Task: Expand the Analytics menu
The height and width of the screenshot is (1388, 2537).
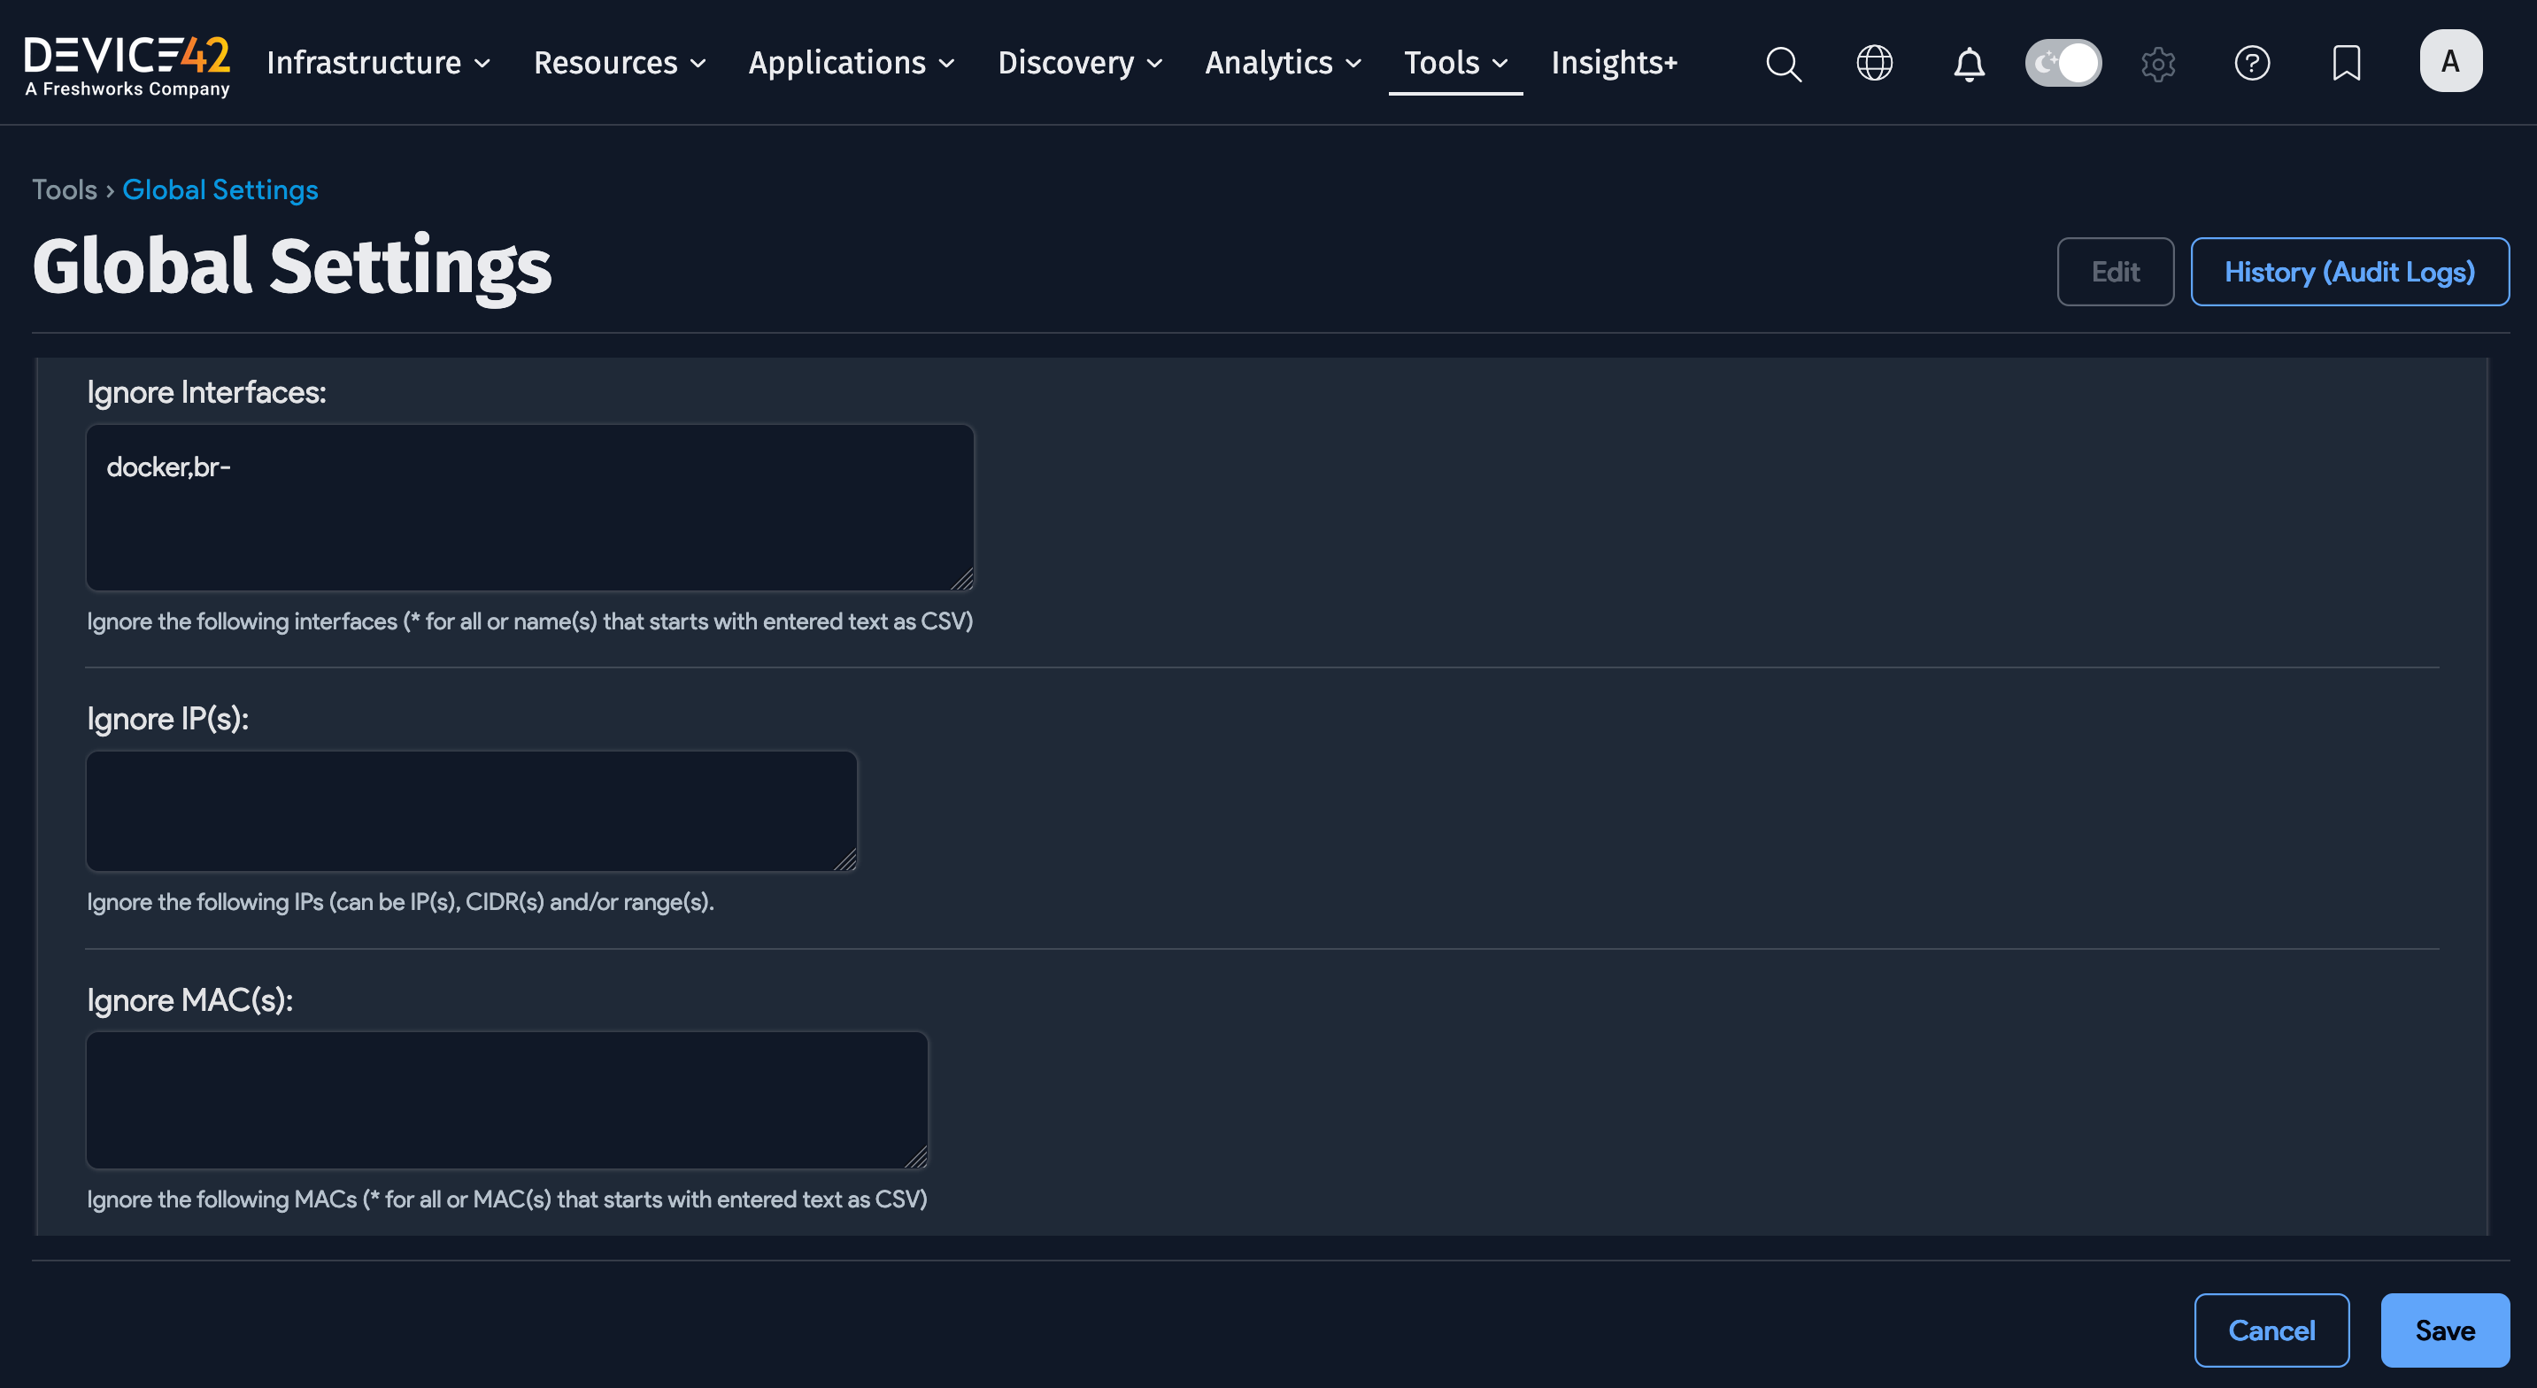Action: (x=1281, y=63)
